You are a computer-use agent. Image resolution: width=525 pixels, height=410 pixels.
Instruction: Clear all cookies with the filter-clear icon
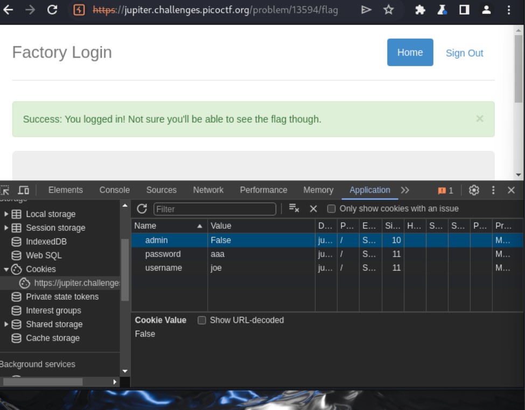294,209
